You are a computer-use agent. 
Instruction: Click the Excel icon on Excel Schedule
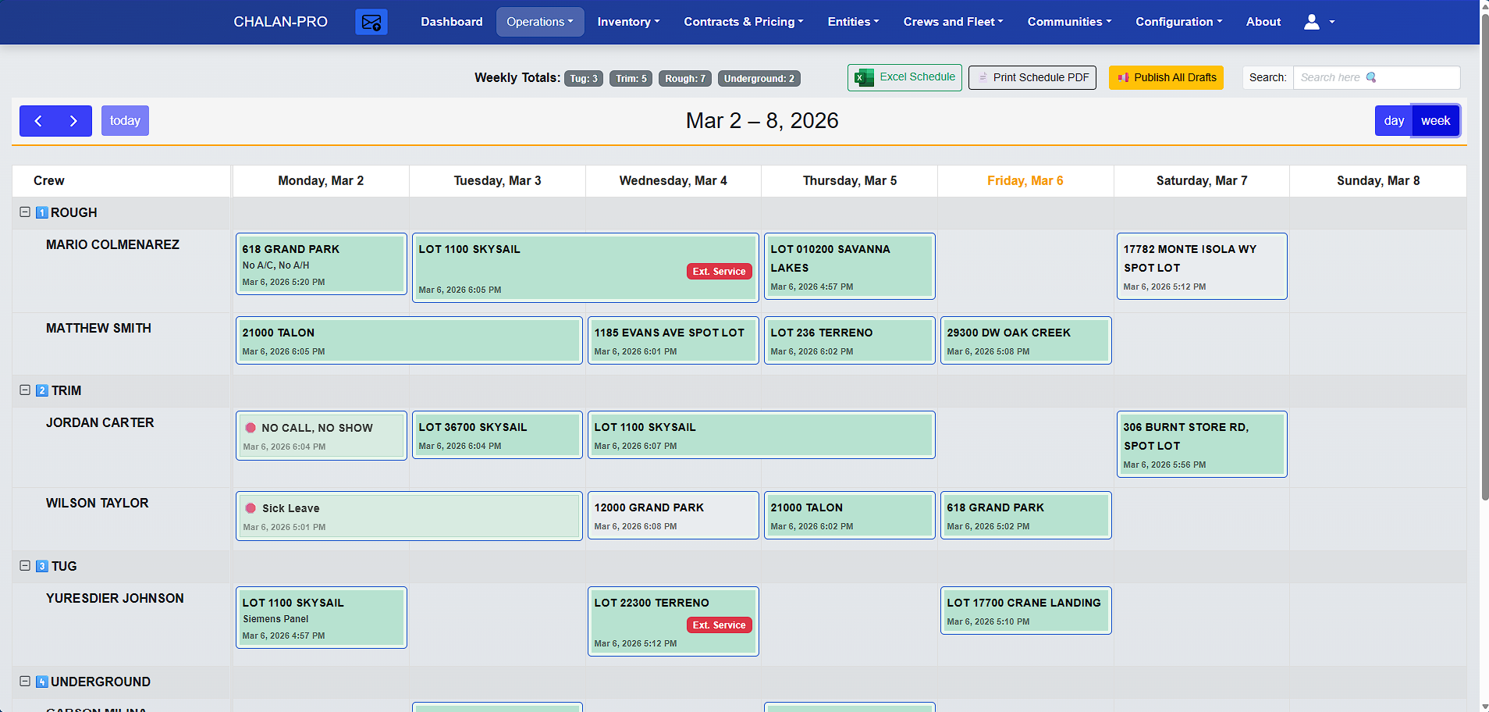point(863,77)
